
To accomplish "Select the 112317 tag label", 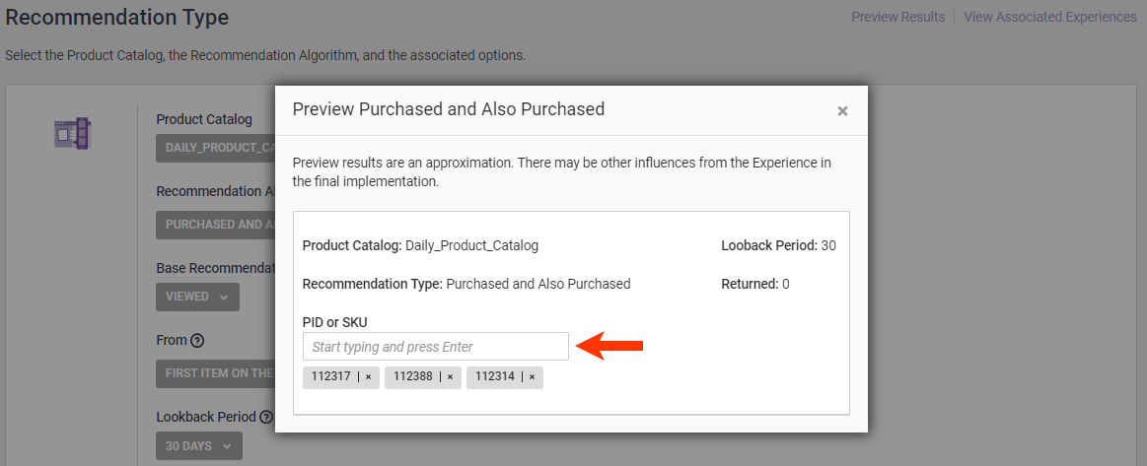I will pyautogui.click(x=330, y=377).
